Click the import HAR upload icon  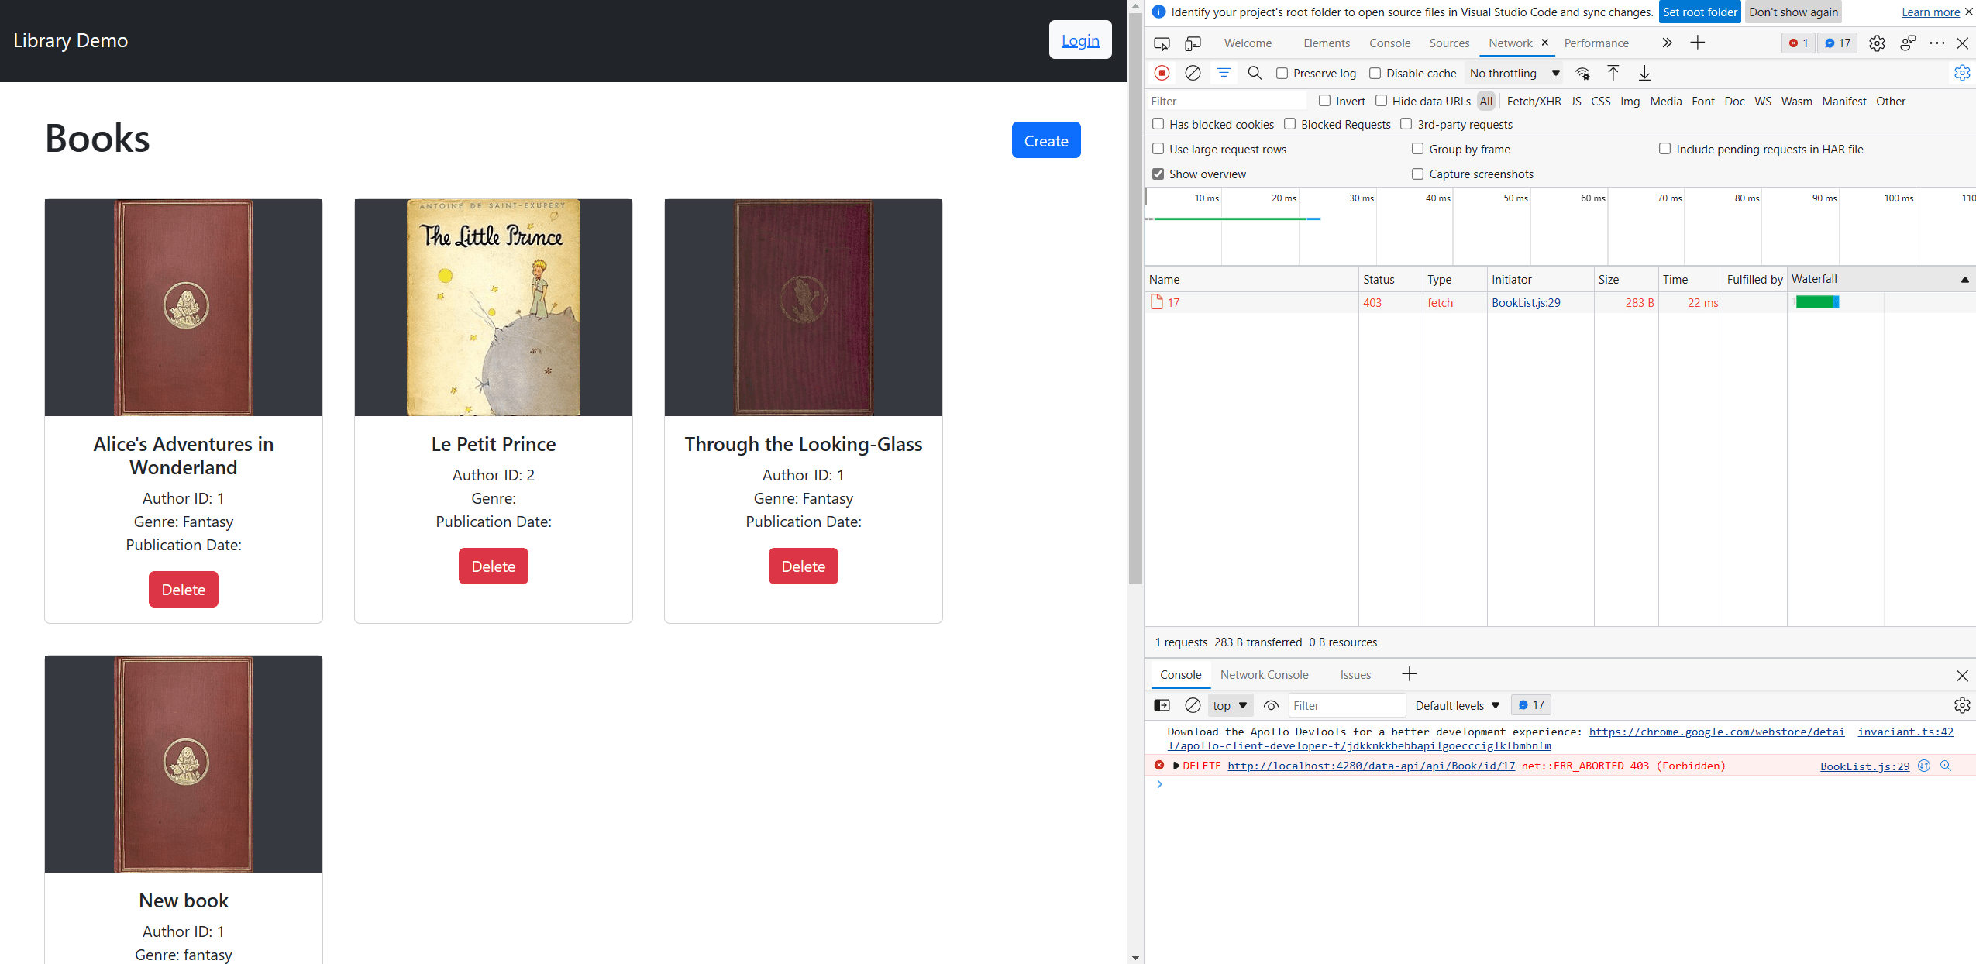click(x=1613, y=73)
